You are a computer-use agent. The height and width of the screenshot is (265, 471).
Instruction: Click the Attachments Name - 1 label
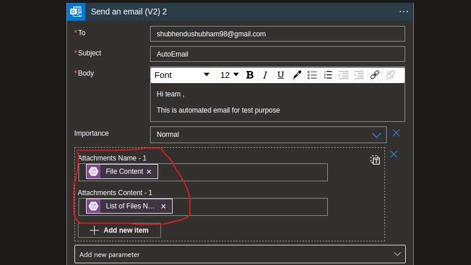[112, 158]
